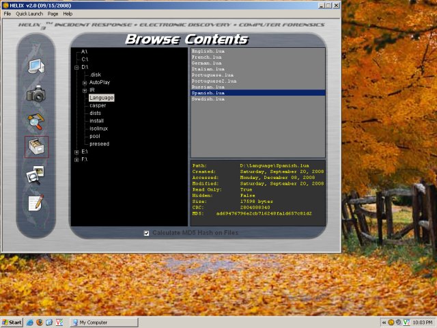The height and width of the screenshot is (328, 437).
Task: Select the .disk folder
Action: tap(95, 74)
